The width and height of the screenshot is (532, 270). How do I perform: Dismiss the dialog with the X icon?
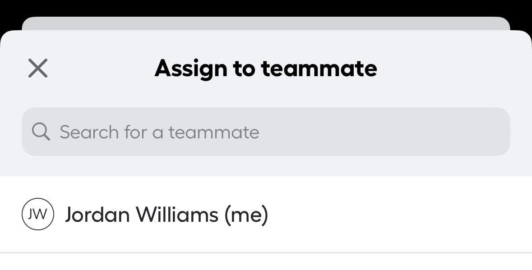tap(37, 68)
